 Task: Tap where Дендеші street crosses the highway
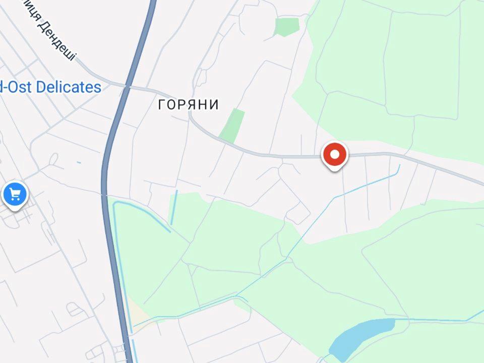pos(127,87)
